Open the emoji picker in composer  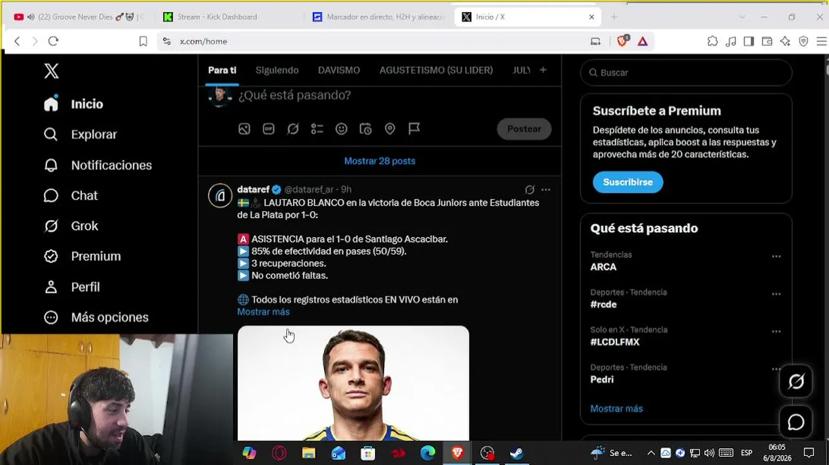coord(342,129)
